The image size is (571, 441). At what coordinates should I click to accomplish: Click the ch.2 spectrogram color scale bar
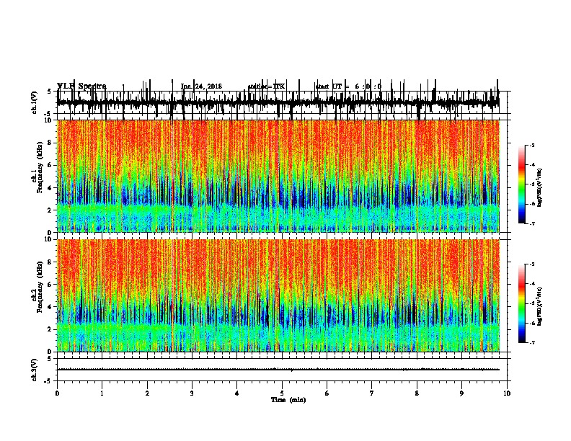point(521,303)
